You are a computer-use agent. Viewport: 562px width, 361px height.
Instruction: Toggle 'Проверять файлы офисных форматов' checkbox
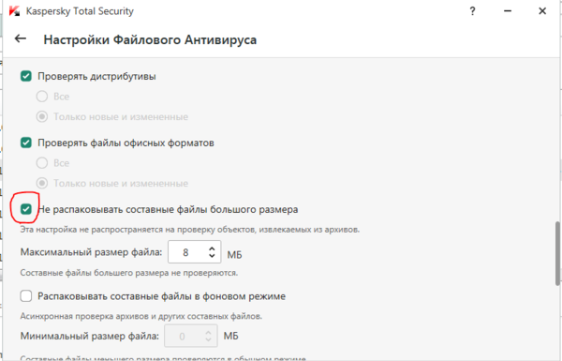coord(26,143)
